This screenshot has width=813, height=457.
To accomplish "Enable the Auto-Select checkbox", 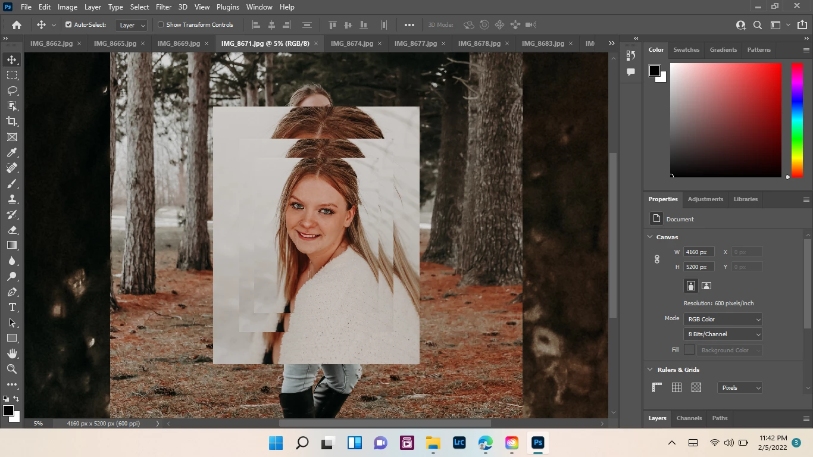I will (68, 25).
